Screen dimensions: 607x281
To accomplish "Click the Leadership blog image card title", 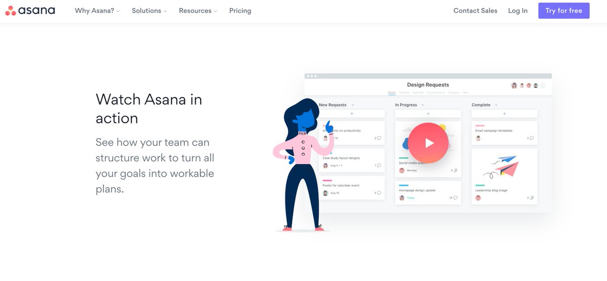I will [491, 191].
